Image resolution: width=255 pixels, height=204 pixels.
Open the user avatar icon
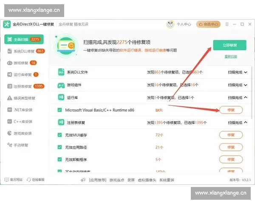(x=170, y=24)
